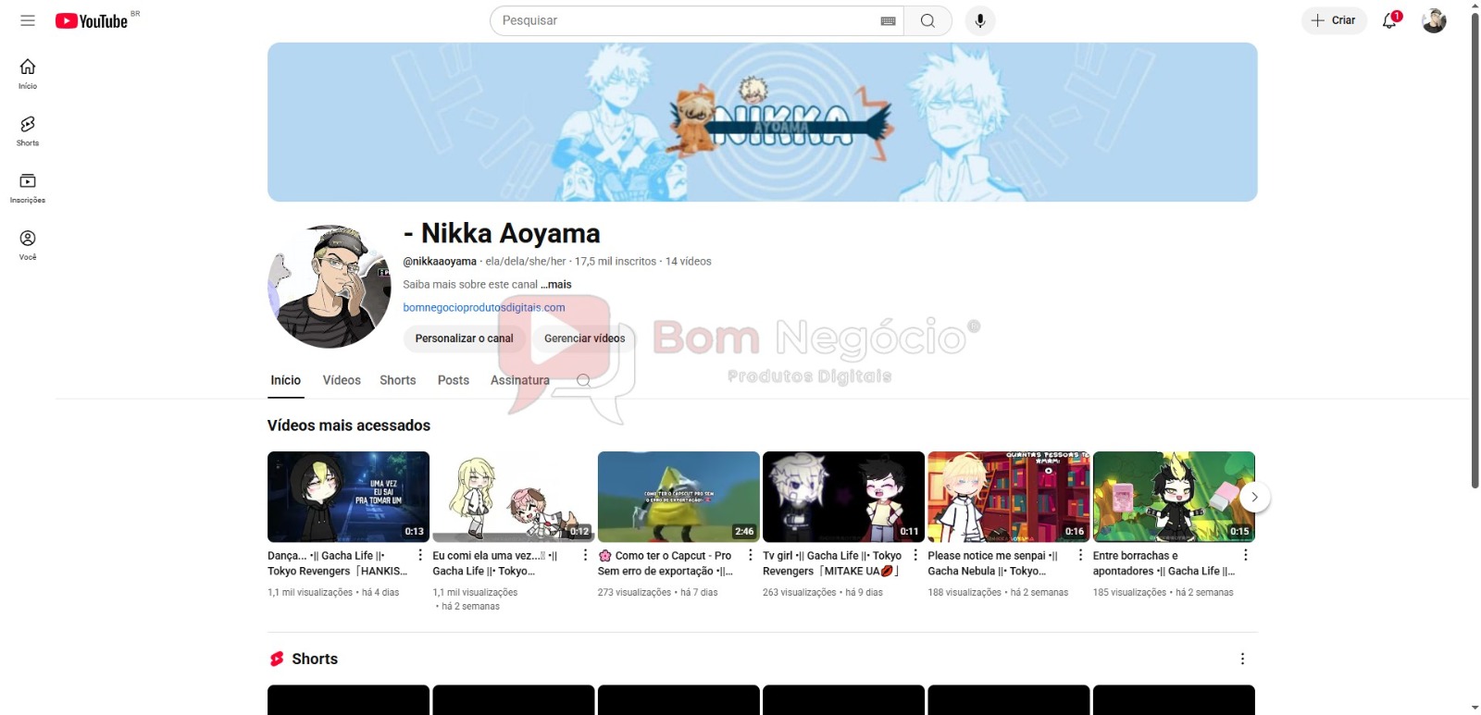The image size is (1481, 715).
Task: Open Inscrições in the sidebar
Action: tap(28, 188)
